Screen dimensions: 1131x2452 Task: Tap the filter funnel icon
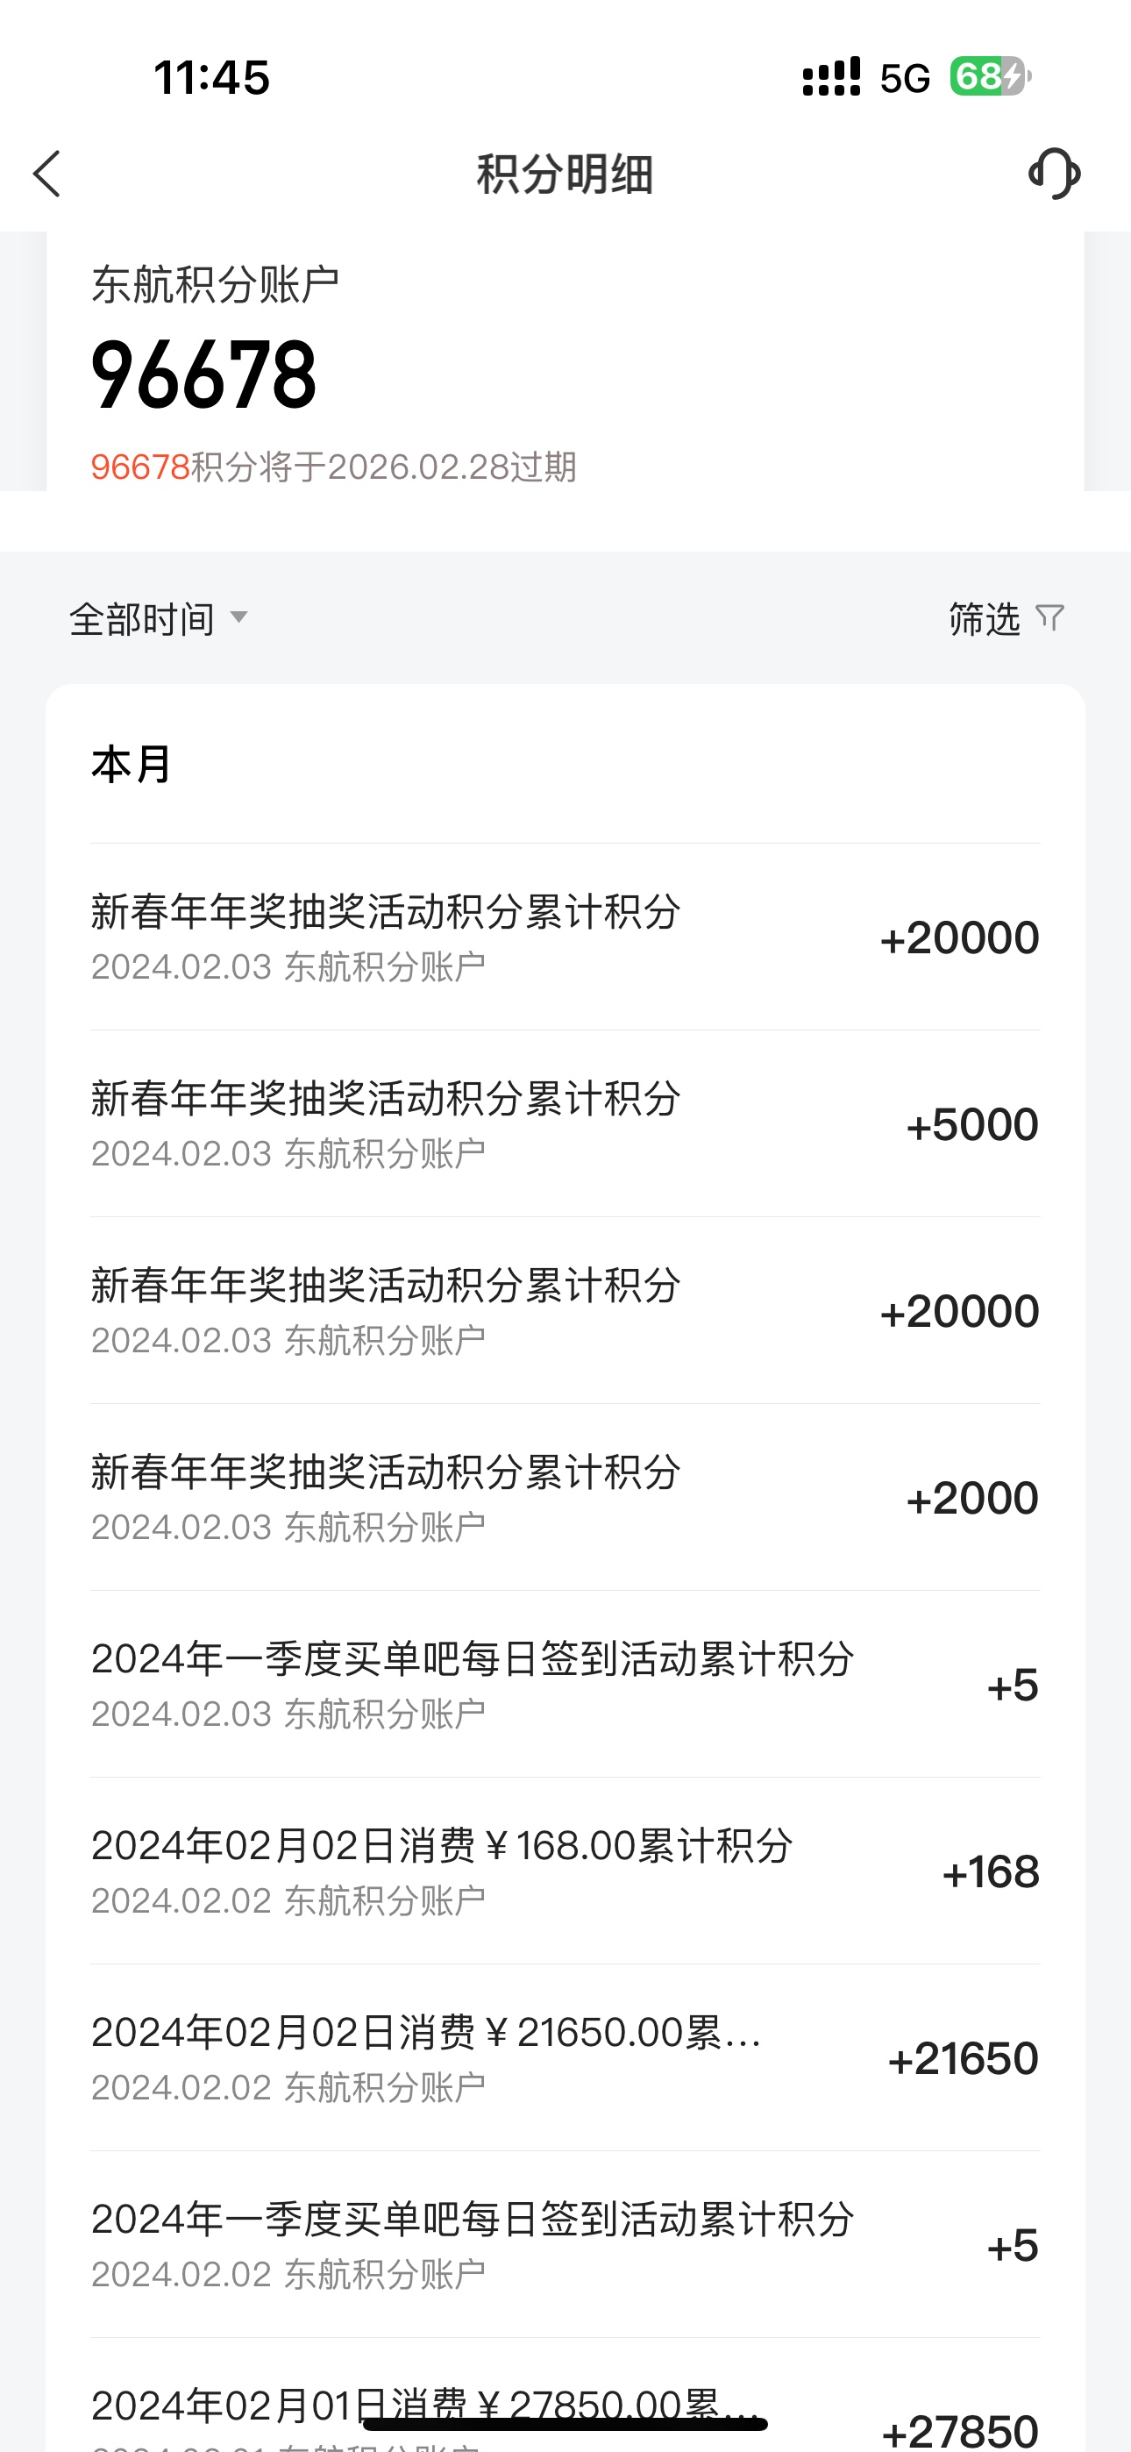(1050, 617)
